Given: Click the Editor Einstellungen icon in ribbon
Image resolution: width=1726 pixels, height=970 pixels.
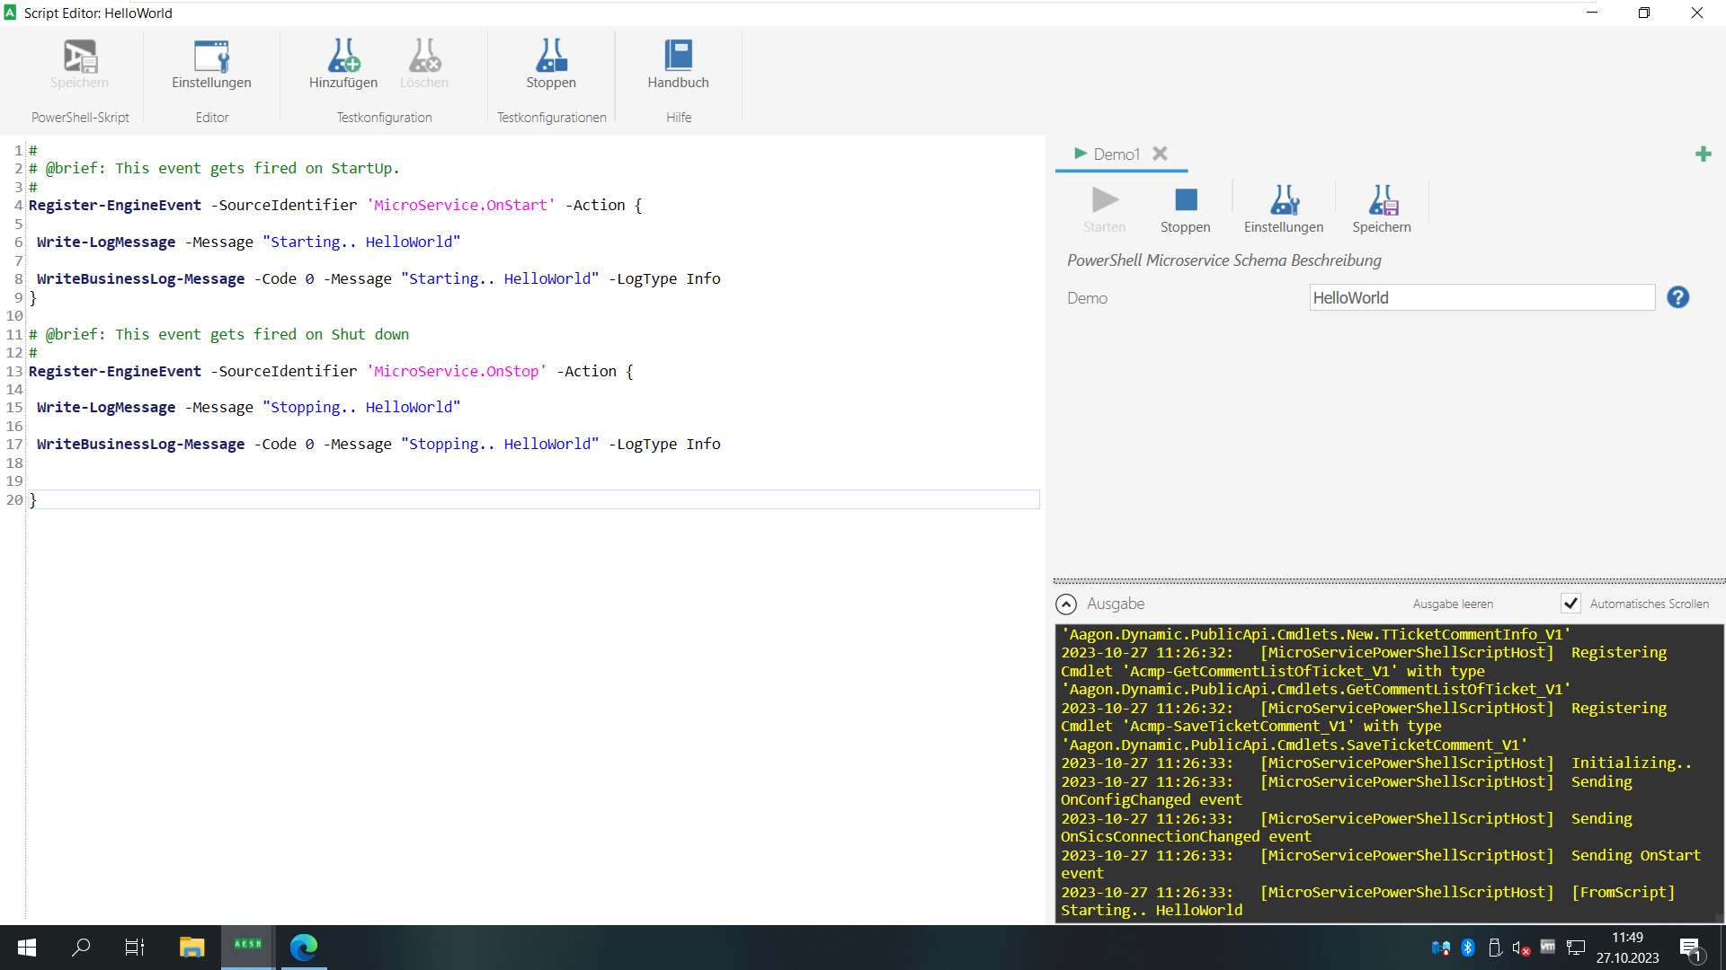Looking at the screenshot, I should coord(211,57).
